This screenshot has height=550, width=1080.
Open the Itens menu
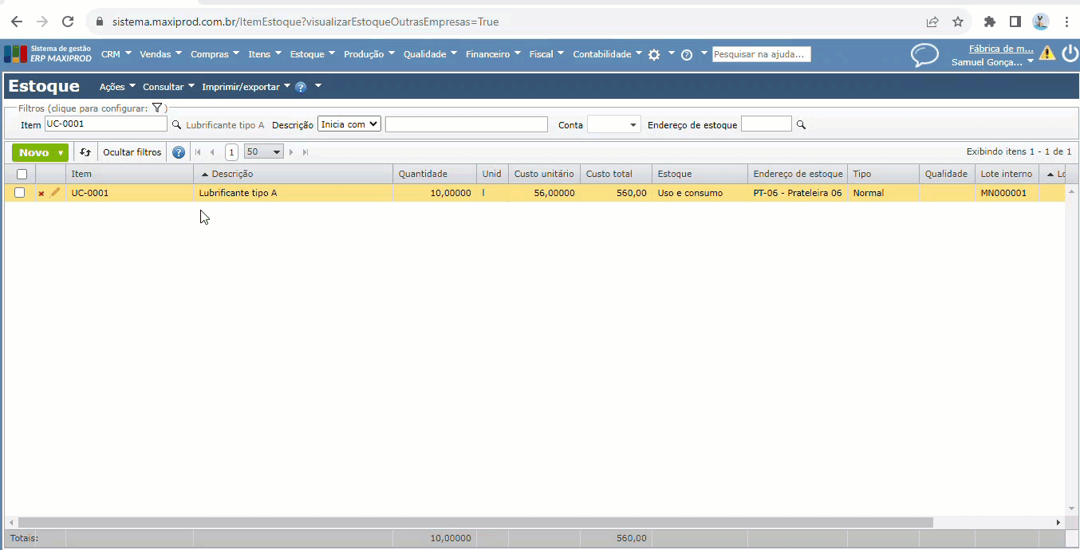265,54
